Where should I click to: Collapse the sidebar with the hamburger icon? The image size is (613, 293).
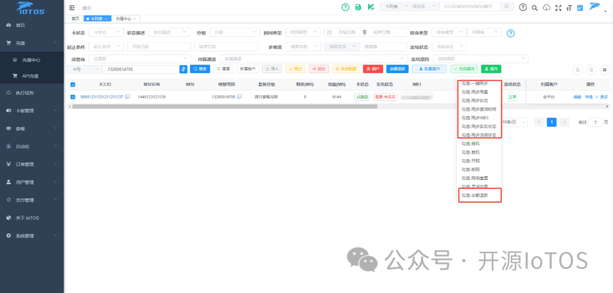click(x=72, y=7)
